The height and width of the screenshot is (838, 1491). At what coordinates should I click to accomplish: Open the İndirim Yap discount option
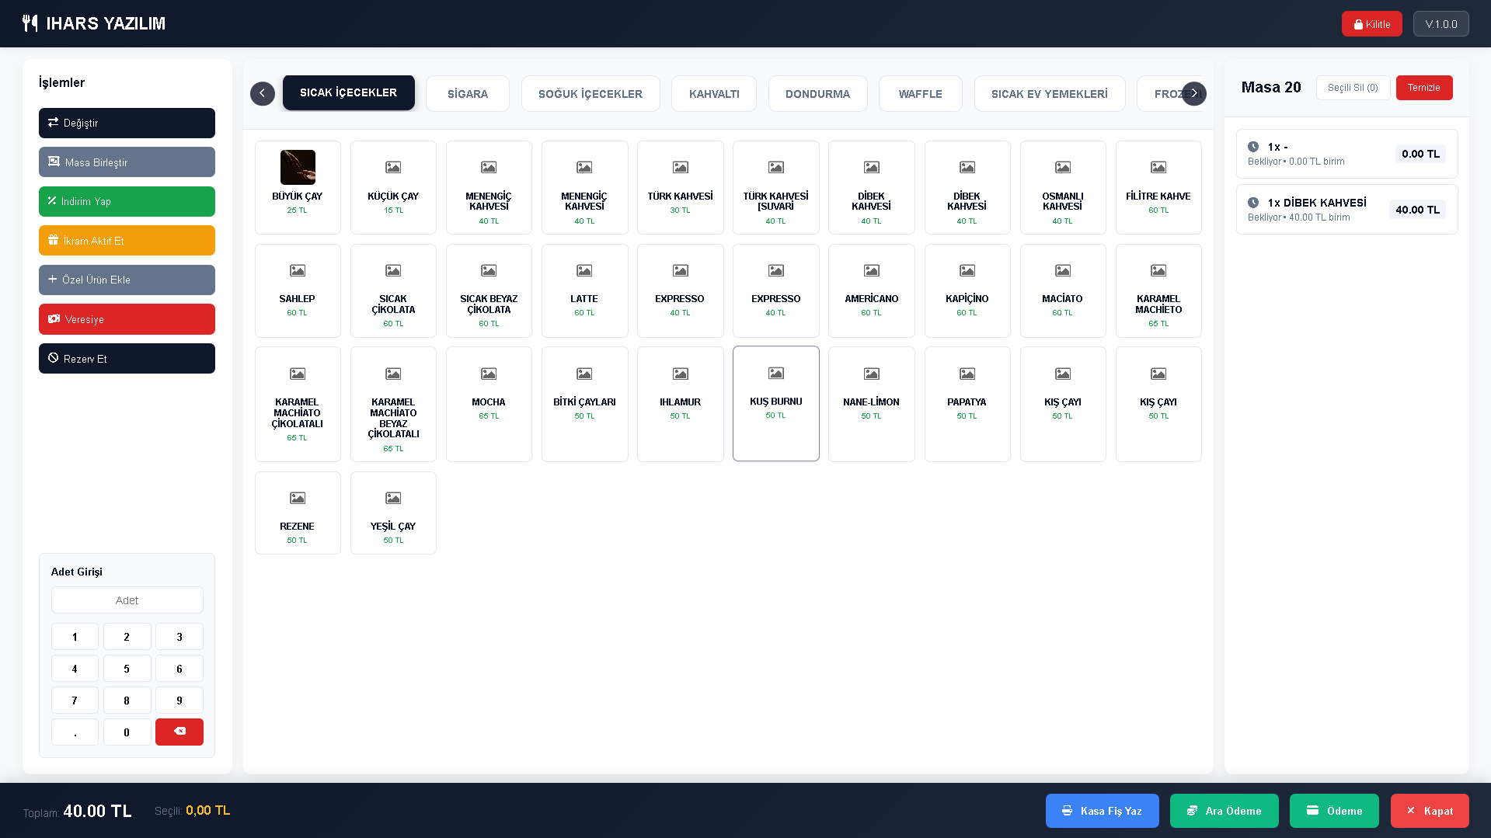127,201
